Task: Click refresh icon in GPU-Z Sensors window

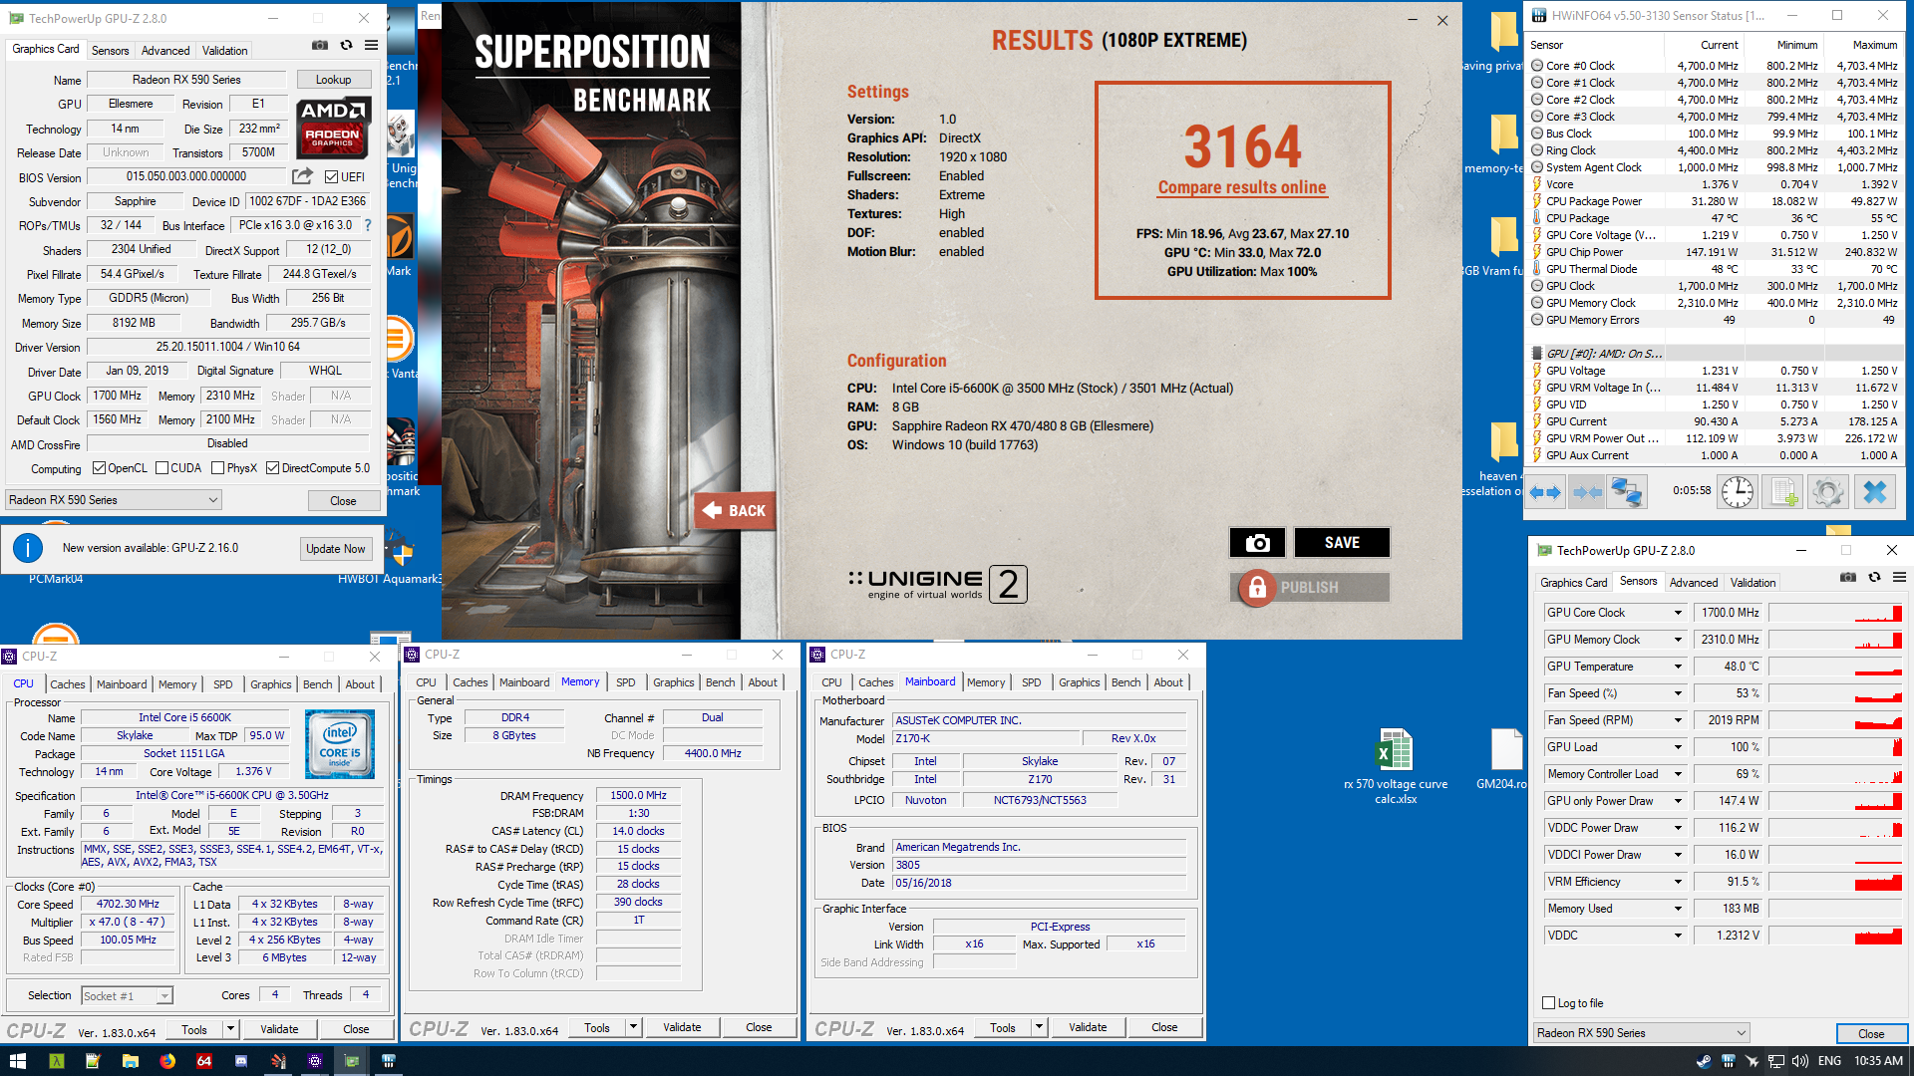Action: pyautogui.click(x=1874, y=577)
